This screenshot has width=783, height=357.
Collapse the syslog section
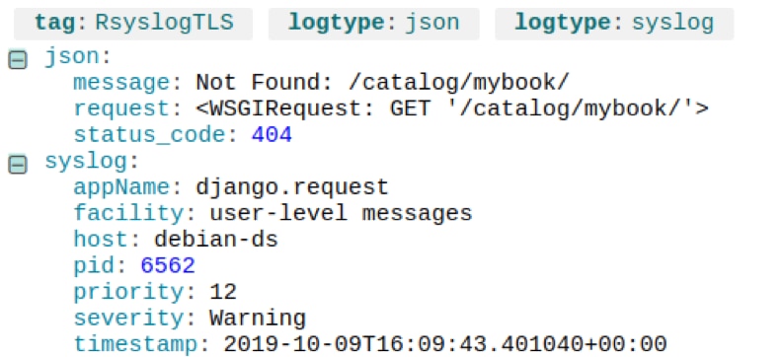pos(18,164)
